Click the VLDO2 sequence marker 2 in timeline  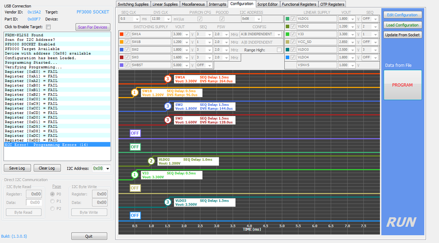pos(151,161)
